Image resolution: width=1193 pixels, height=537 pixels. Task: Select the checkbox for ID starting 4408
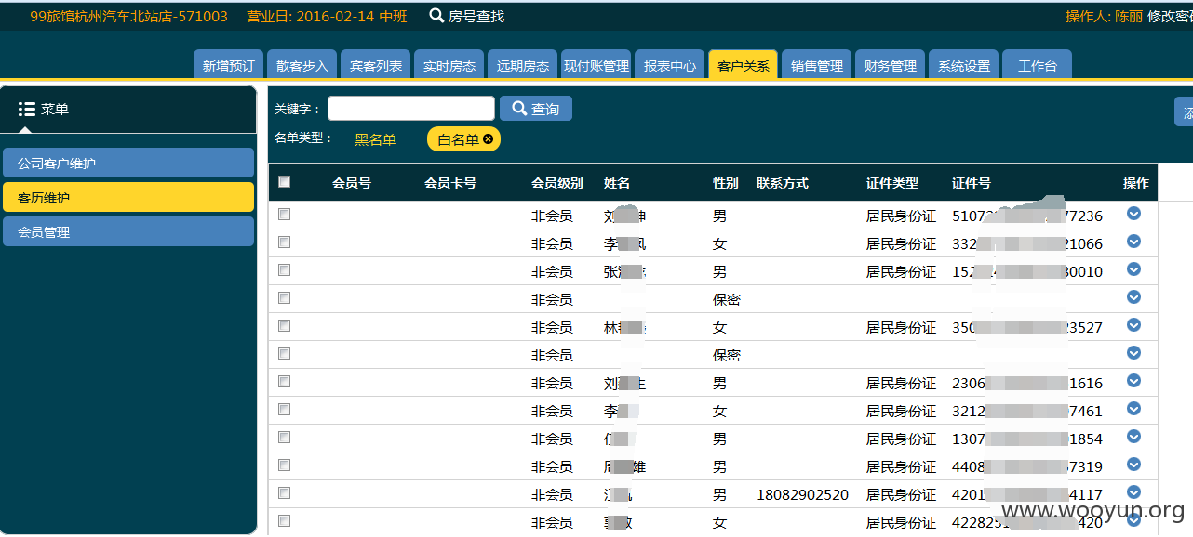point(285,465)
